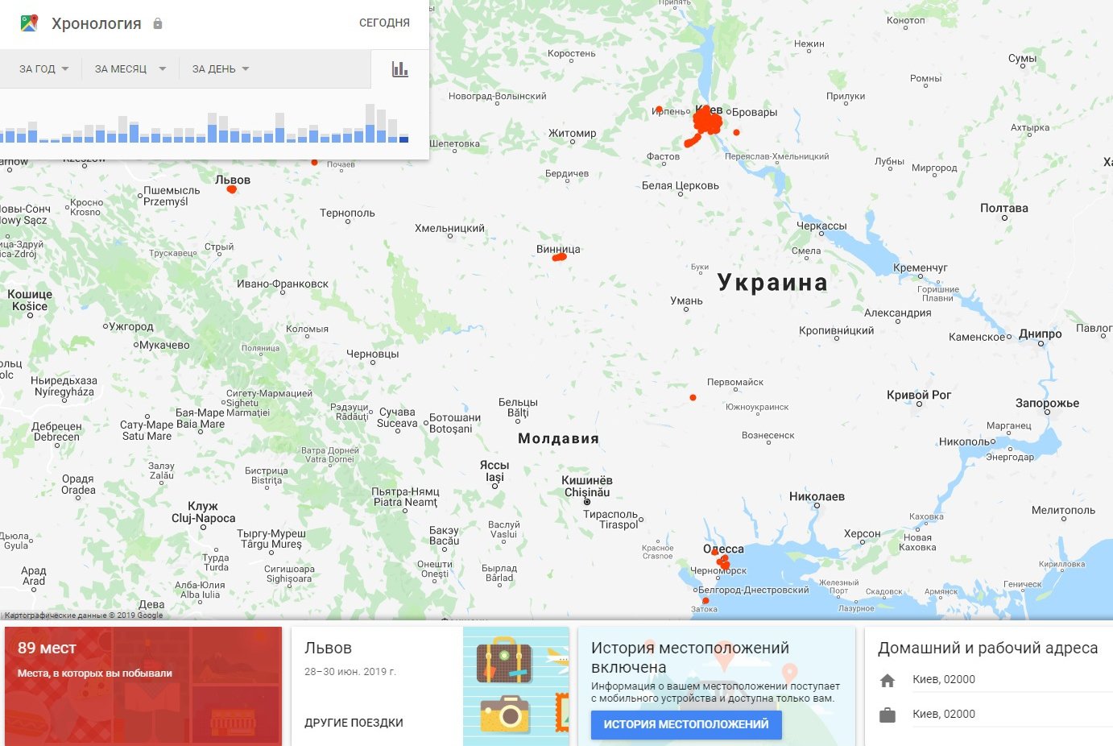Open ДРУГИЕ ПОЕЗДКИ other trips link

point(354,723)
